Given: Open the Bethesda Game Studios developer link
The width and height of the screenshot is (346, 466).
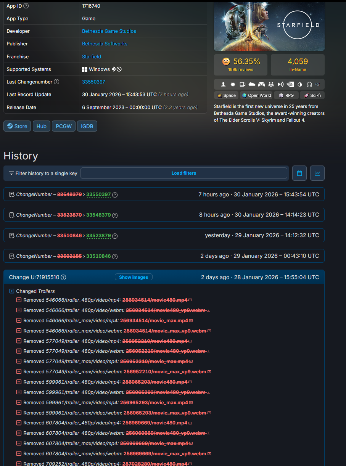Looking at the screenshot, I should point(109,31).
